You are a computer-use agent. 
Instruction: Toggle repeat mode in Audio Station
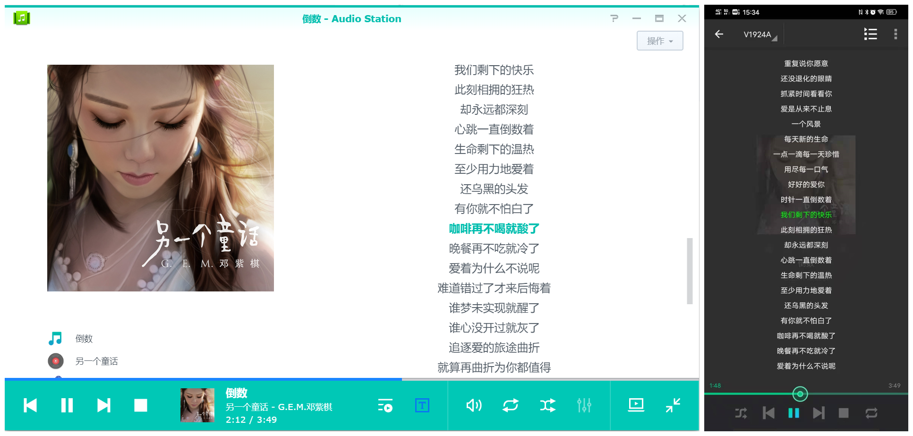coord(511,405)
